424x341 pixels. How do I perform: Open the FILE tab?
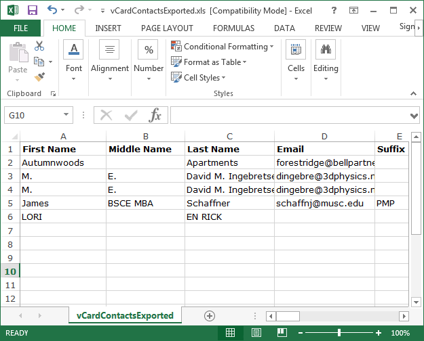pos(20,28)
